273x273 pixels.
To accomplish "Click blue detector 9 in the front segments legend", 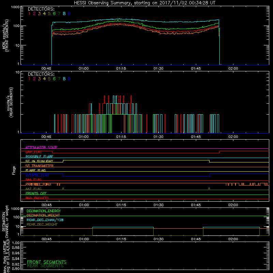I will tap(69, 14).
